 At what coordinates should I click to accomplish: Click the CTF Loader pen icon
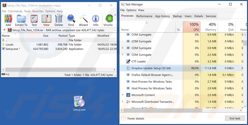tap(128, 61)
